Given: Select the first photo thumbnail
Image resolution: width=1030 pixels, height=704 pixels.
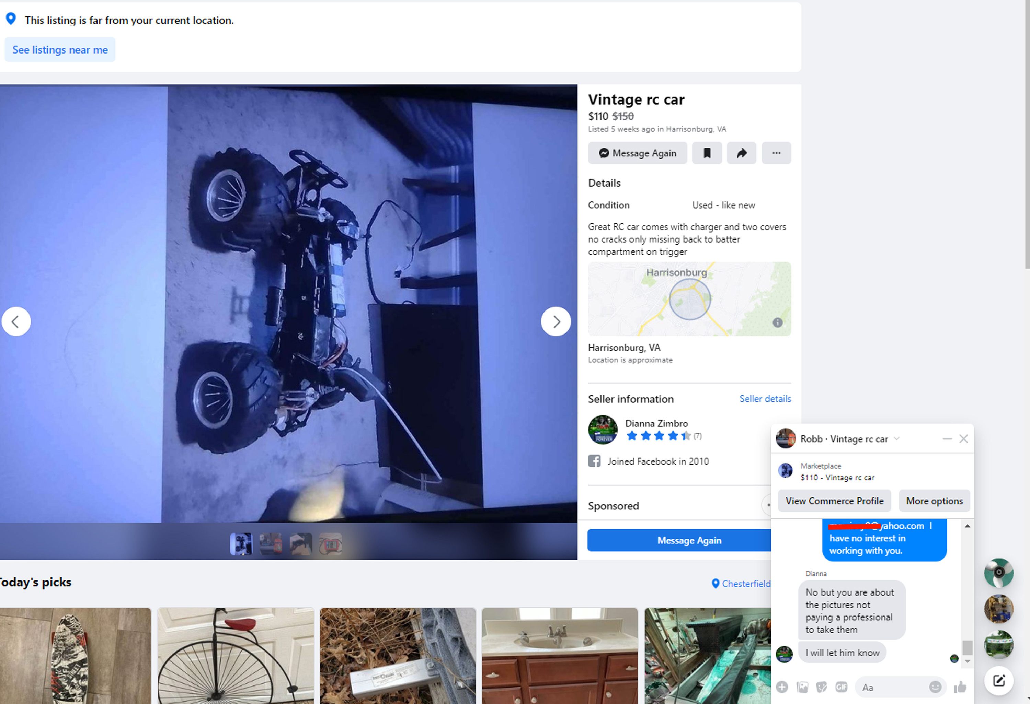Looking at the screenshot, I should tap(241, 544).
